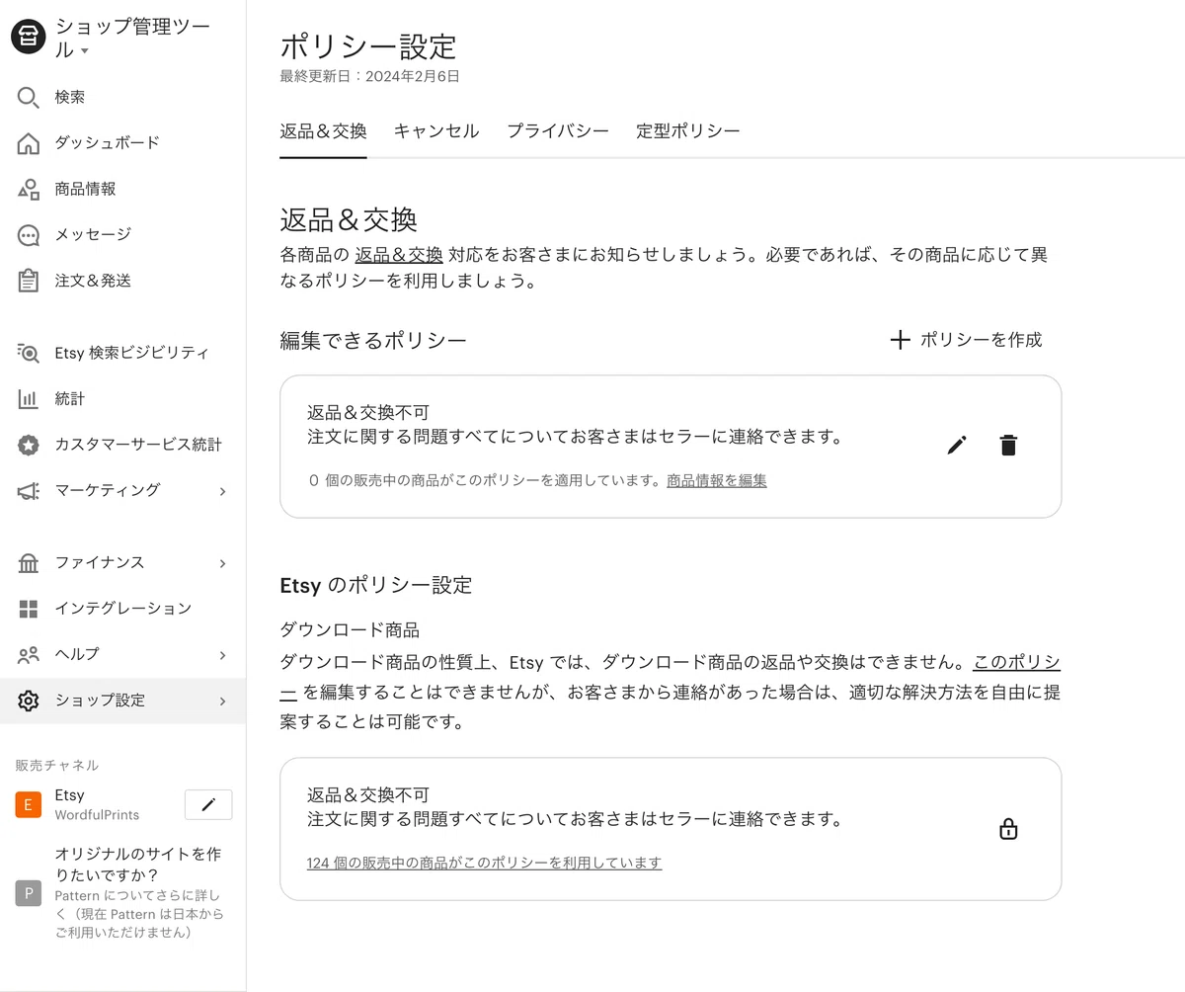Edit the policy with the pencil icon
The height and width of the screenshot is (992, 1185).
(956, 446)
